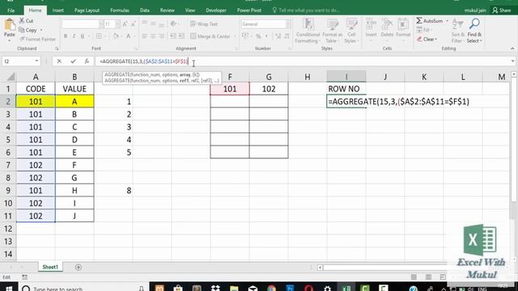518x291 pixels.
Task: Switch to the Developer tab
Action: point(216,11)
